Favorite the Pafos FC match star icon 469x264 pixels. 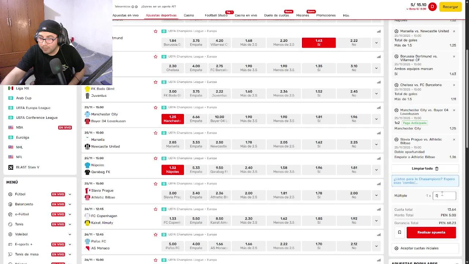tap(155, 235)
